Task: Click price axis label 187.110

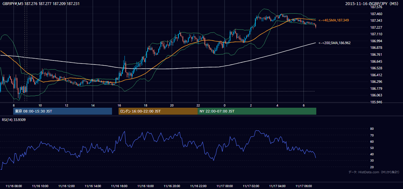Action: (x=377, y=34)
